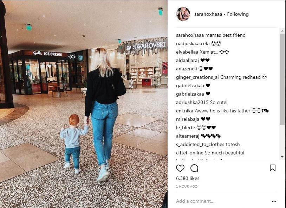This screenshot has width=286, height=208.
Task: Select the mall photo of the post
Action: (84, 104)
